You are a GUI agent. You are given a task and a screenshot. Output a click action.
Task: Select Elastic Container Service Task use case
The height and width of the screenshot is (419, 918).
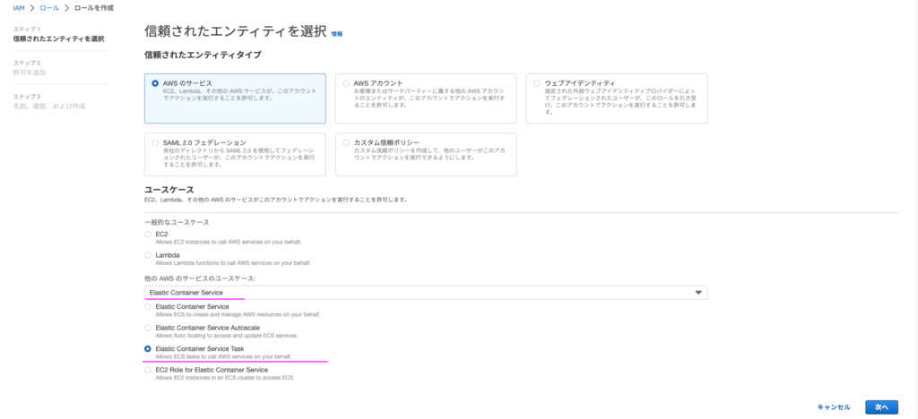click(148, 349)
